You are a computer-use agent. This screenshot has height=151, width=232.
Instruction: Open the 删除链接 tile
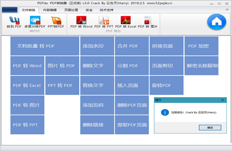(x=97, y=125)
